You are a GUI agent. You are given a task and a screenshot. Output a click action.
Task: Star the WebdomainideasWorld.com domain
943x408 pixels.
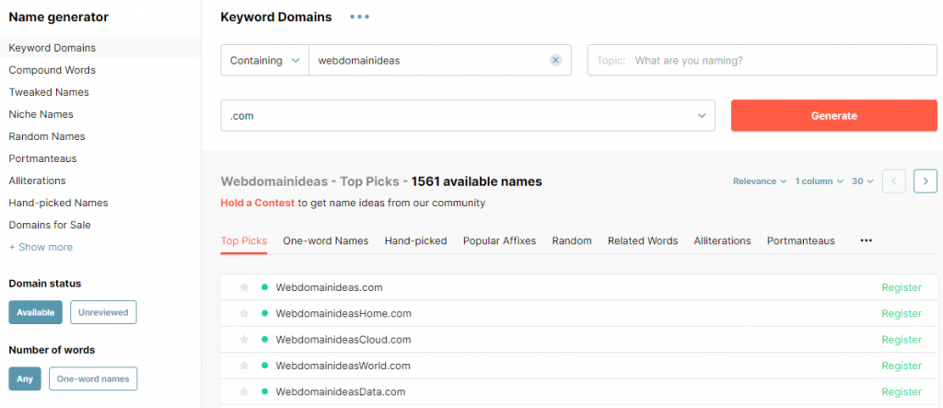pos(244,366)
